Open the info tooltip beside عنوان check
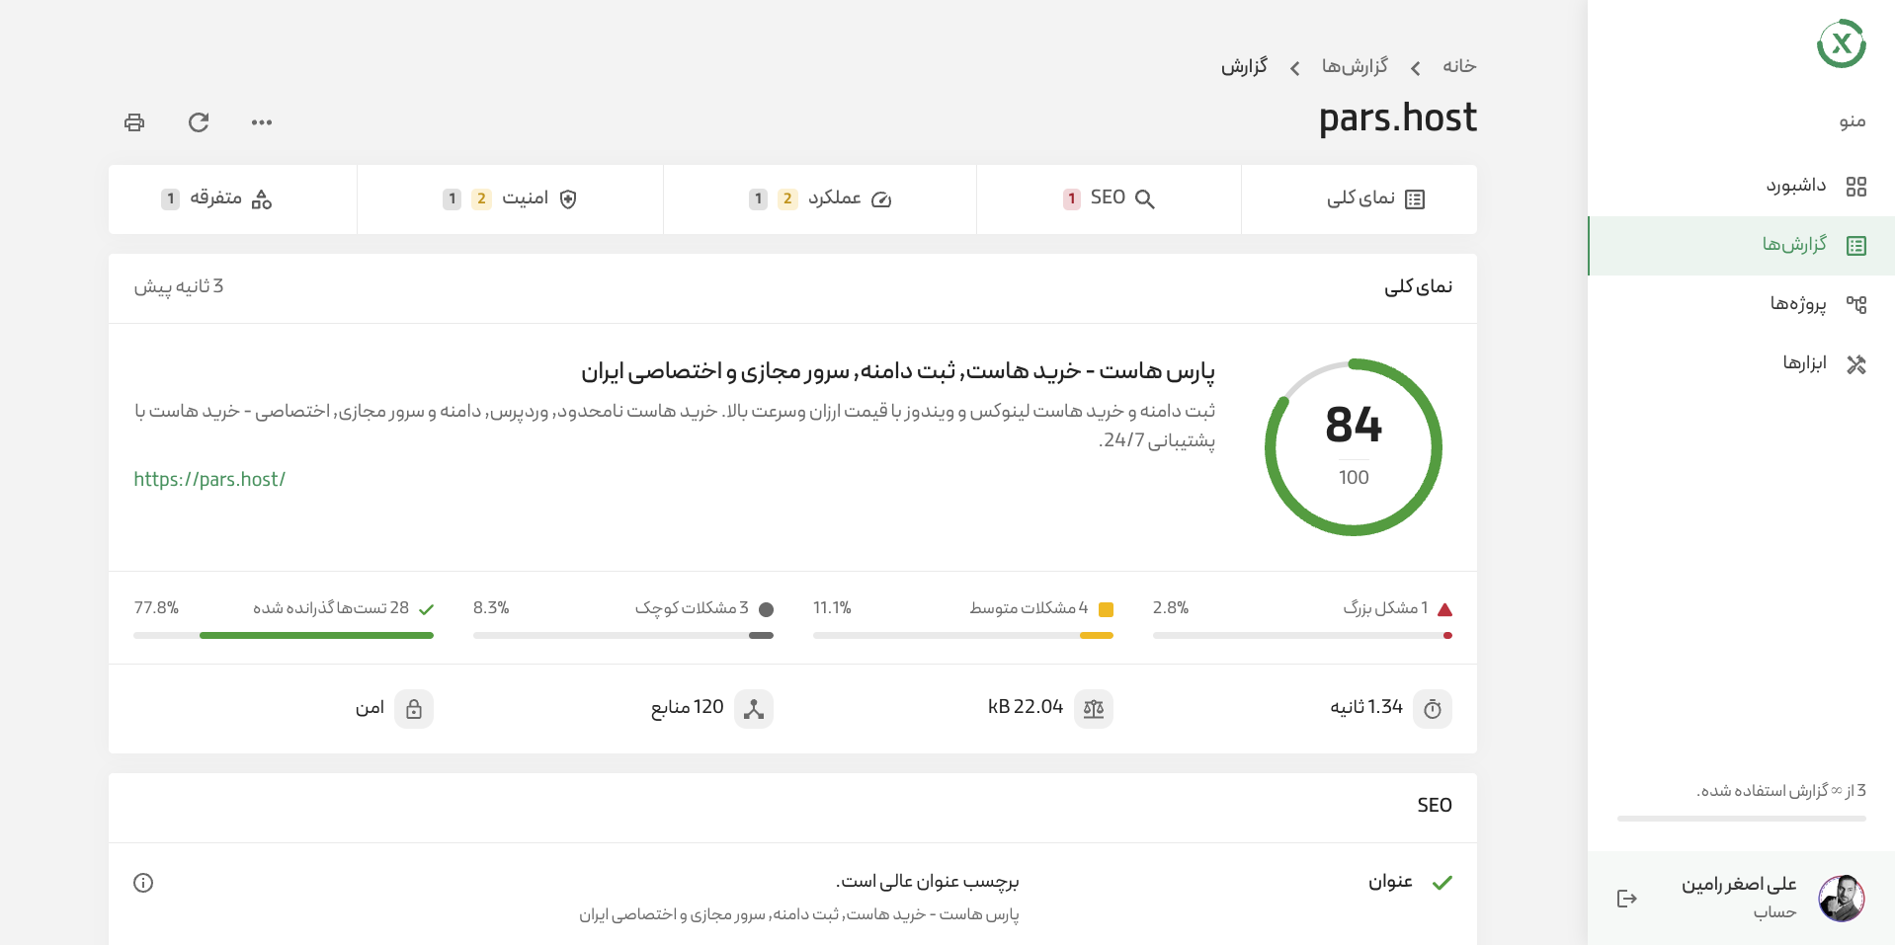This screenshot has width=1895, height=945. 144,883
